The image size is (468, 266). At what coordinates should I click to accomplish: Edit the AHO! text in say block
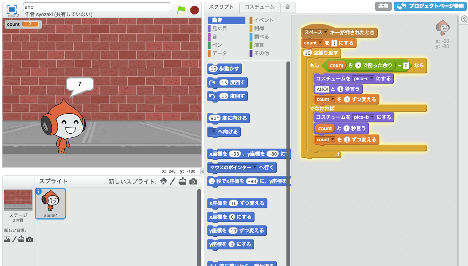pyautogui.click(x=322, y=89)
